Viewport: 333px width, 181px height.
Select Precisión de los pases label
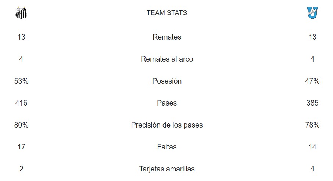pos(167,125)
